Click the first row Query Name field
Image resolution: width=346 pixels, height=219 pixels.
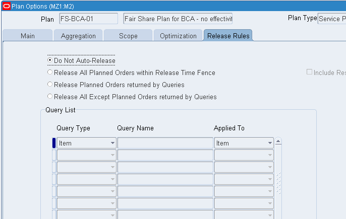[165, 143]
